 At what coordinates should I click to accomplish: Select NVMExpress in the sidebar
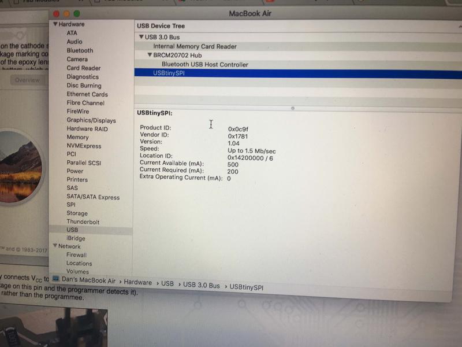point(84,146)
